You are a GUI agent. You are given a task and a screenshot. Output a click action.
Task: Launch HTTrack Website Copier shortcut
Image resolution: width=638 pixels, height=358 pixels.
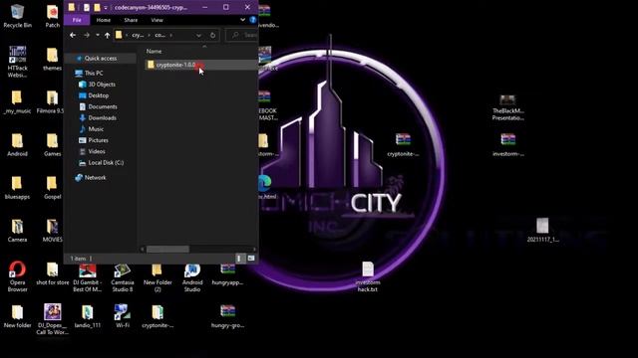point(17,62)
